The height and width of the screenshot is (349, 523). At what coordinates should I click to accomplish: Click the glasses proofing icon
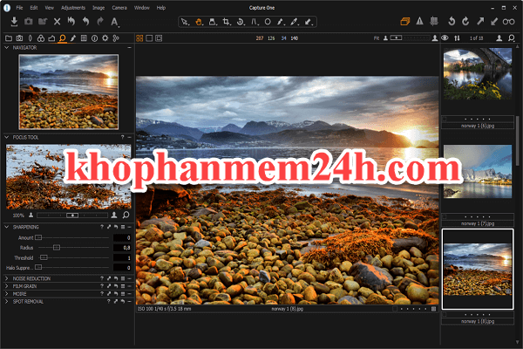coord(508,21)
